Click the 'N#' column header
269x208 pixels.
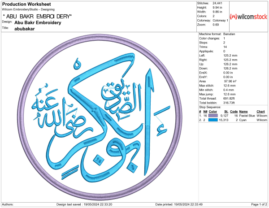coord(205,112)
